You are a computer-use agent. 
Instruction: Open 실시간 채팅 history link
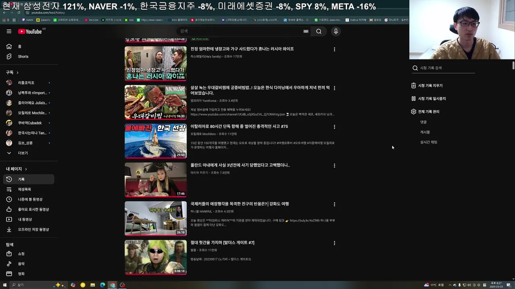pos(428,142)
